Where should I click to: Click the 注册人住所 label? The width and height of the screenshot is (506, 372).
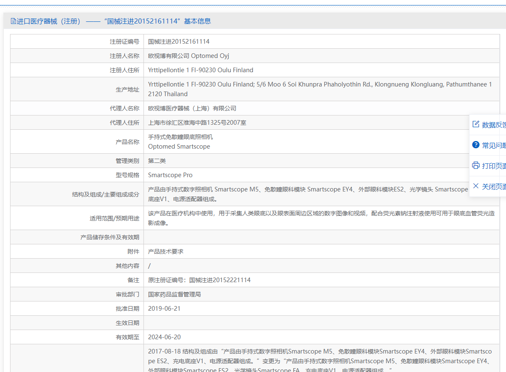coord(125,70)
